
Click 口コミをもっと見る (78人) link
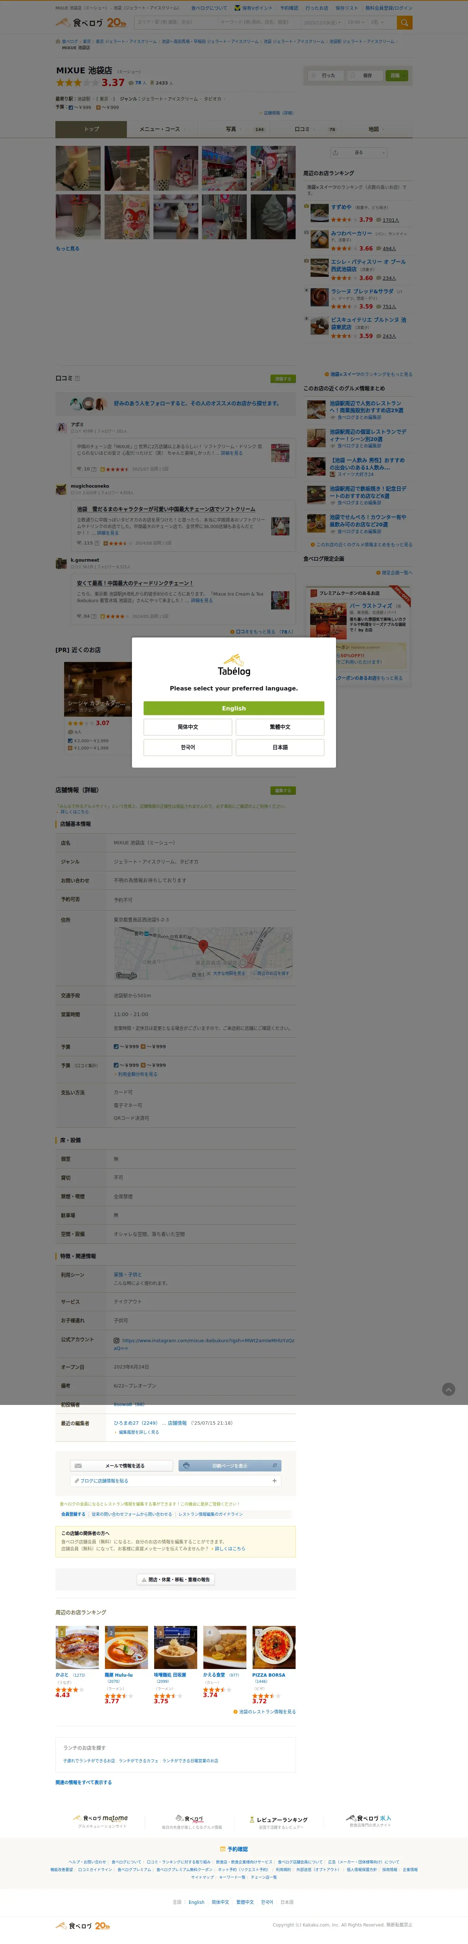point(263,632)
